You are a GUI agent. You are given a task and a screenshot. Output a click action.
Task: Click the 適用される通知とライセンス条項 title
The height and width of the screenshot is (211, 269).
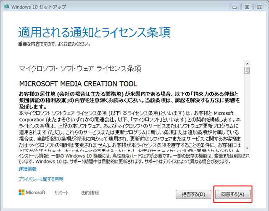[x=94, y=32]
